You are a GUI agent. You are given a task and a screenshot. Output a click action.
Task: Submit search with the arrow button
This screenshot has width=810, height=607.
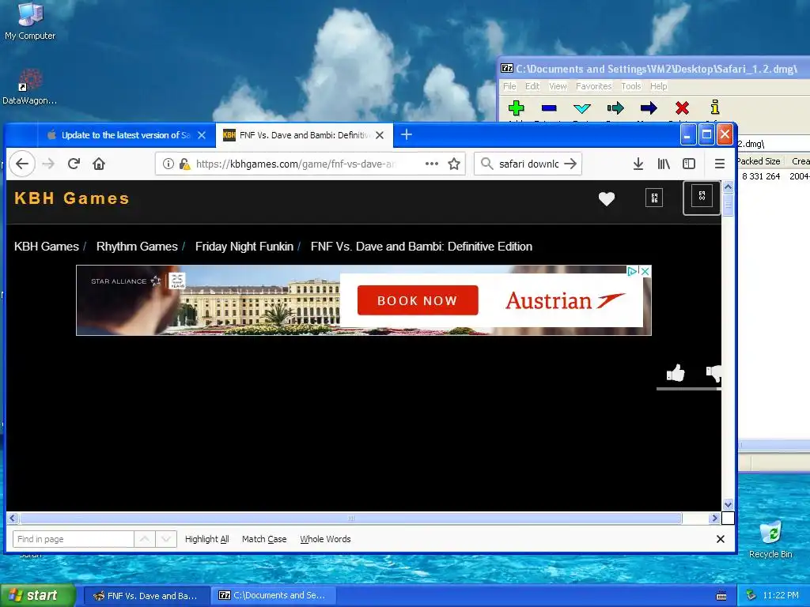click(570, 164)
